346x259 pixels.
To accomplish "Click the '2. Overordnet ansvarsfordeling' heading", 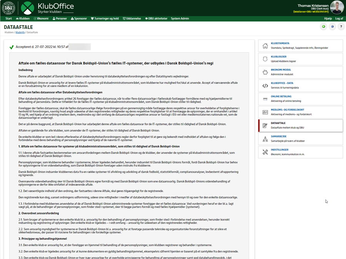I will point(38,213).
